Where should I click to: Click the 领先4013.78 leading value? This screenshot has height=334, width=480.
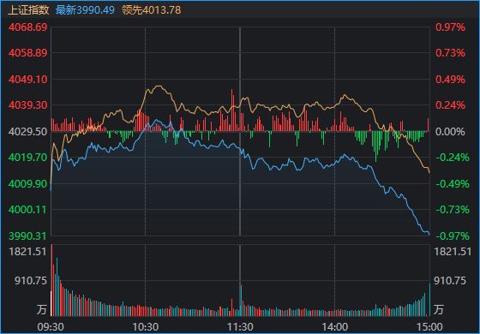pos(151,10)
